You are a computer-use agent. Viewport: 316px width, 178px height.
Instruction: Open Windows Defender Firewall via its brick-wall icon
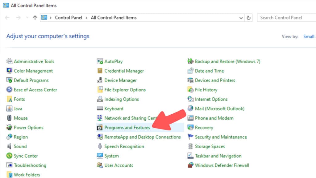[191, 165]
